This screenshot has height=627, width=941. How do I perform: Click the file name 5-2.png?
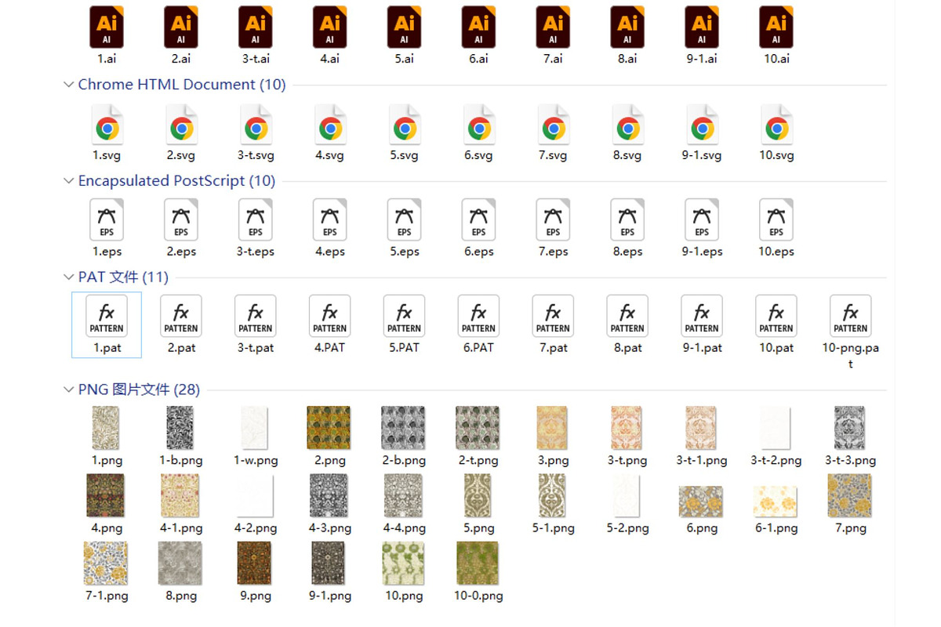tap(627, 528)
